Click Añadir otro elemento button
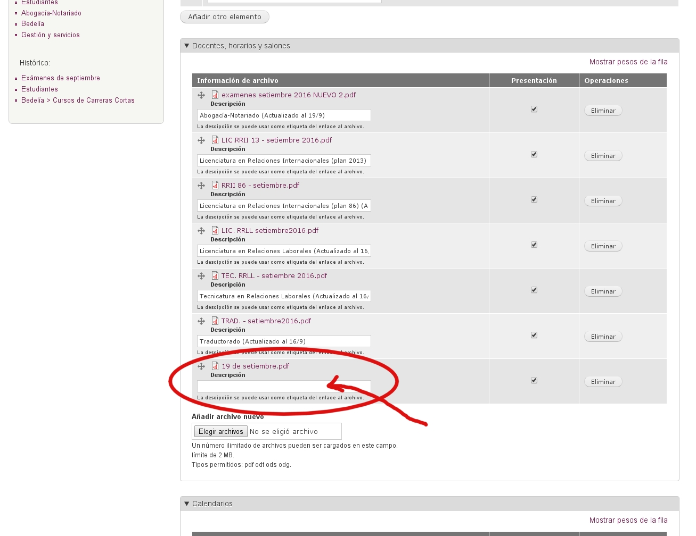 [225, 17]
